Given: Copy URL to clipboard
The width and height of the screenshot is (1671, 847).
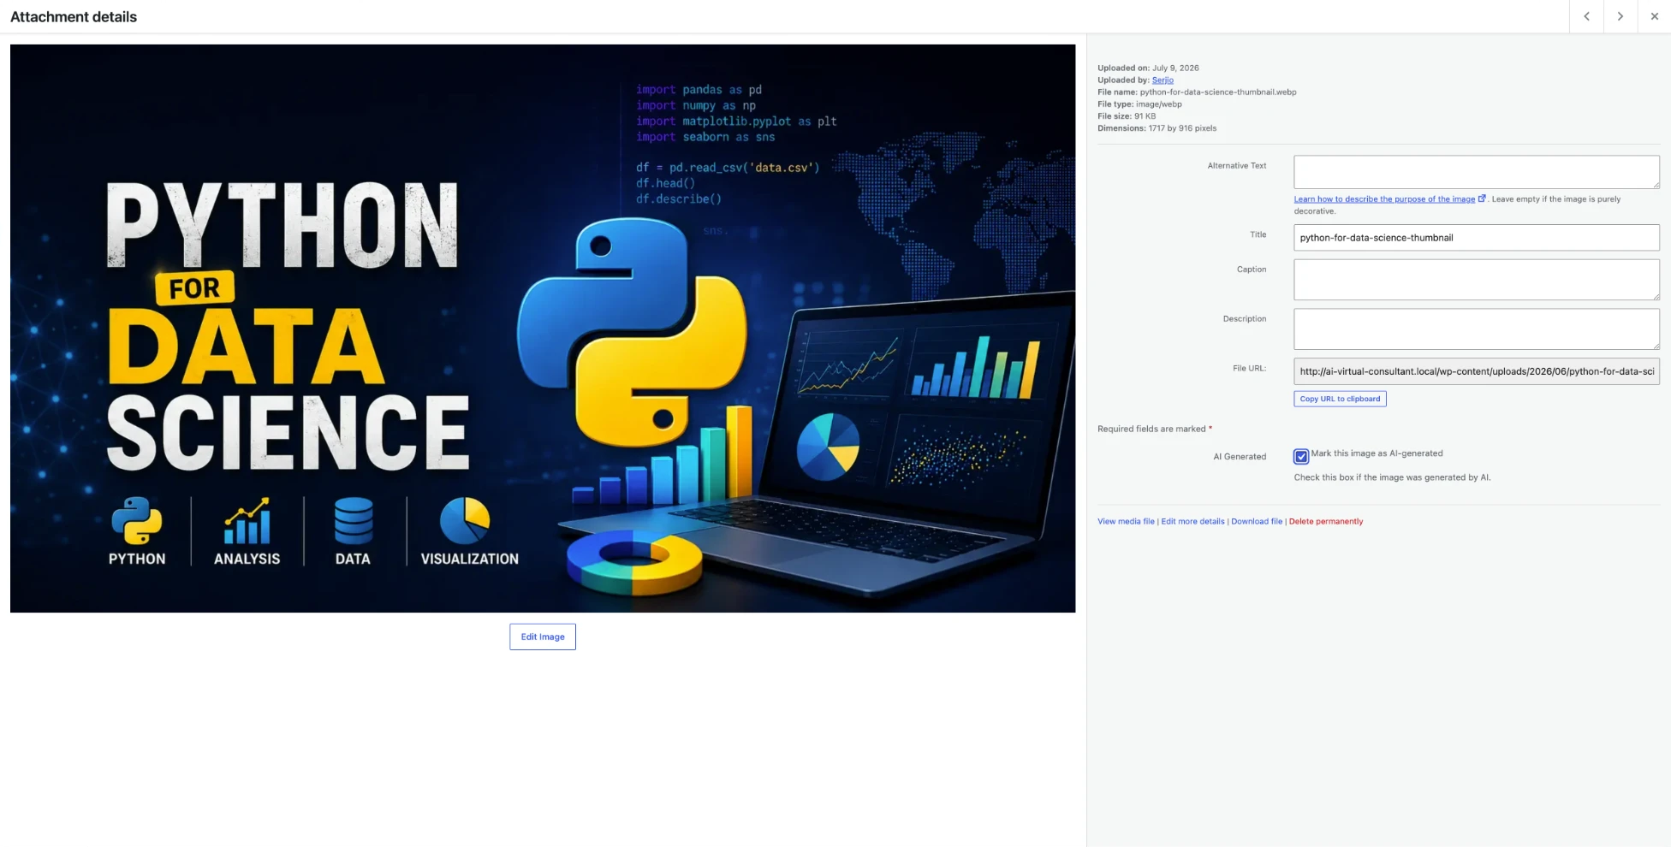Looking at the screenshot, I should pos(1340,399).
